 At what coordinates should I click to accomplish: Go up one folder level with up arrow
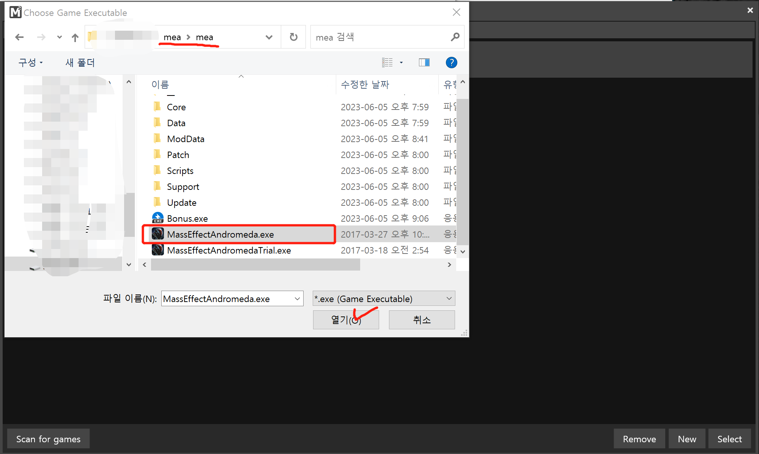[x=75, y=37]
